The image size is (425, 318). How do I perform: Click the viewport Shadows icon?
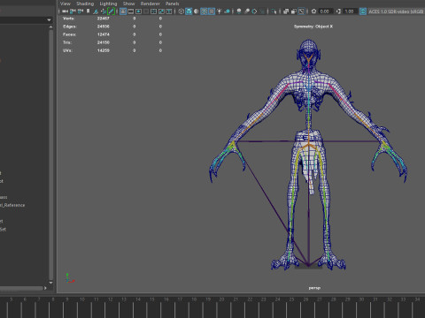(228, 11)
